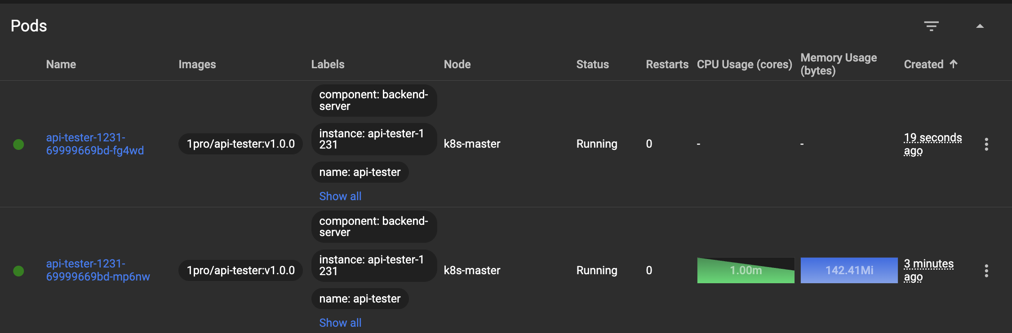This screenshot has width=1012, height=333.
Task: Collapse the Pods panel with the arrow
Action: pyautogui.click(x=980, y=26)
